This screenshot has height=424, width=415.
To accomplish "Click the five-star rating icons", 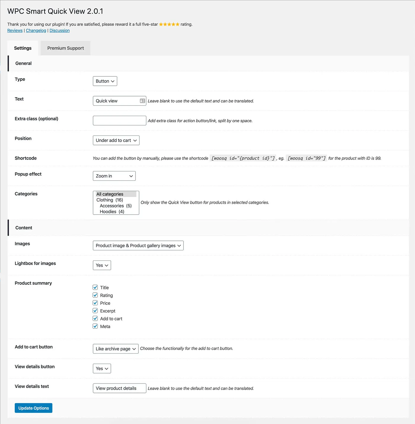I will [169, 24].
